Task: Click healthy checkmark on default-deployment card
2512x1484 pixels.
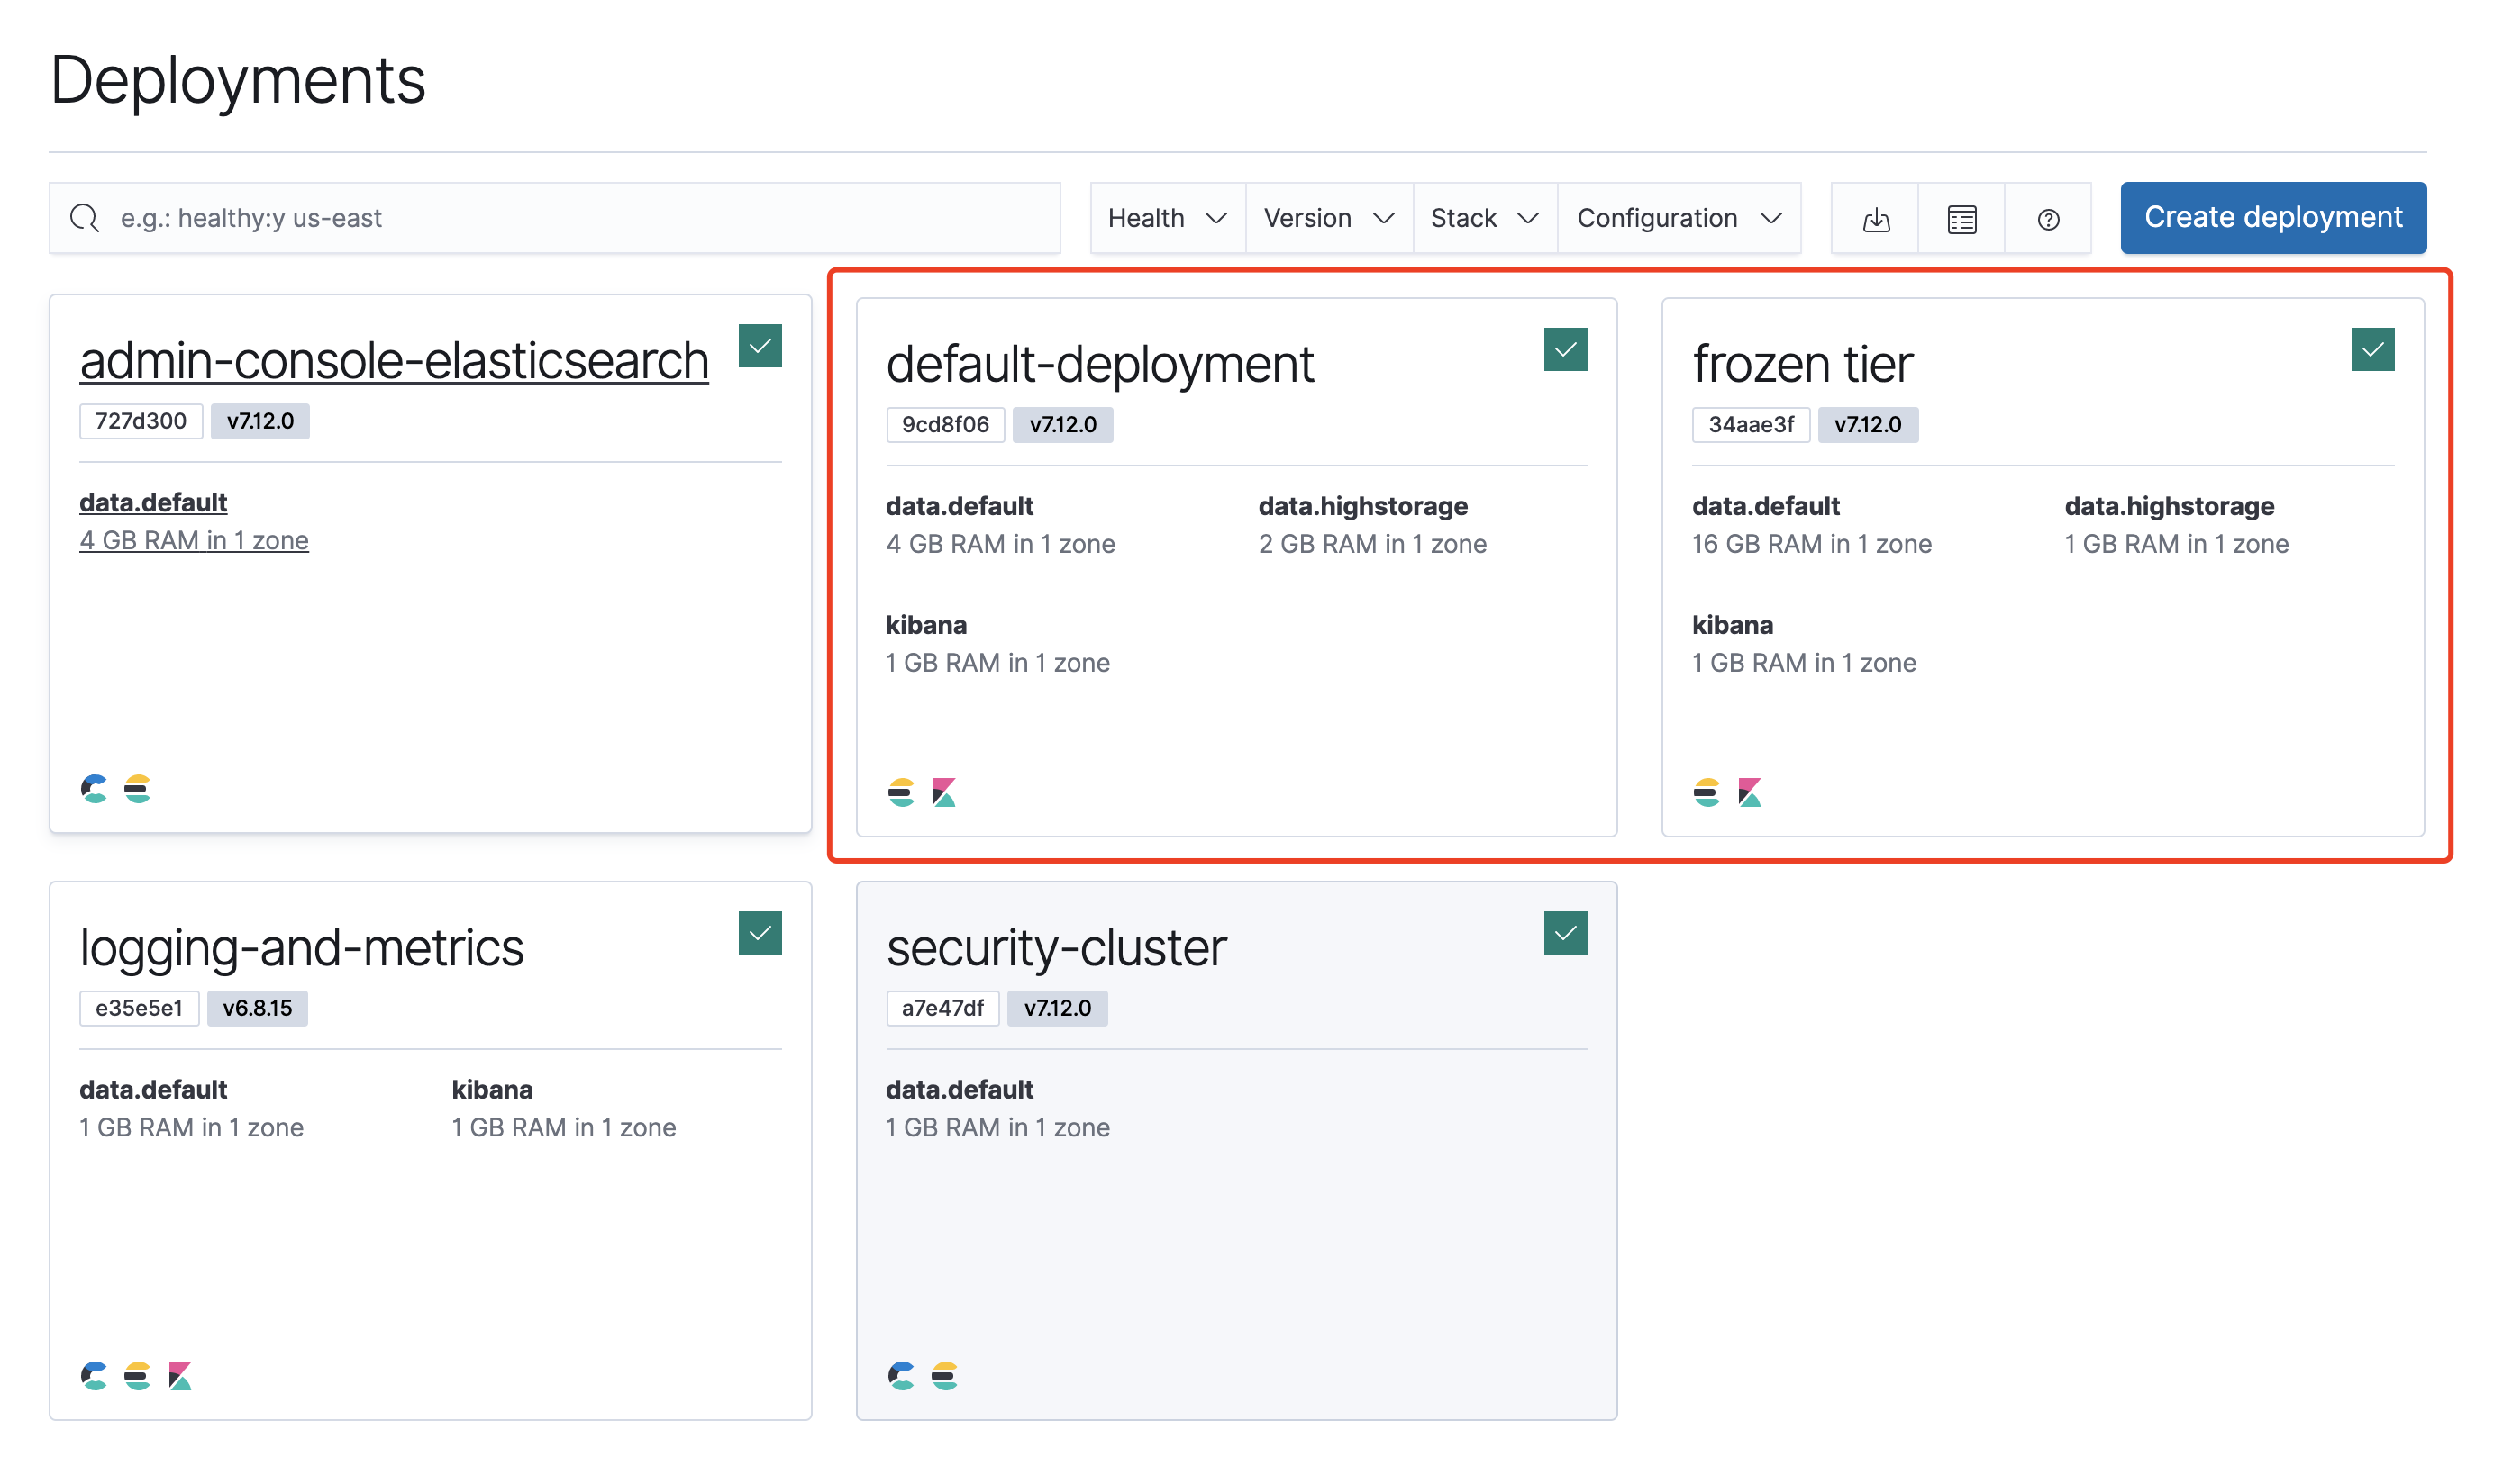Action: [1566, 349]
